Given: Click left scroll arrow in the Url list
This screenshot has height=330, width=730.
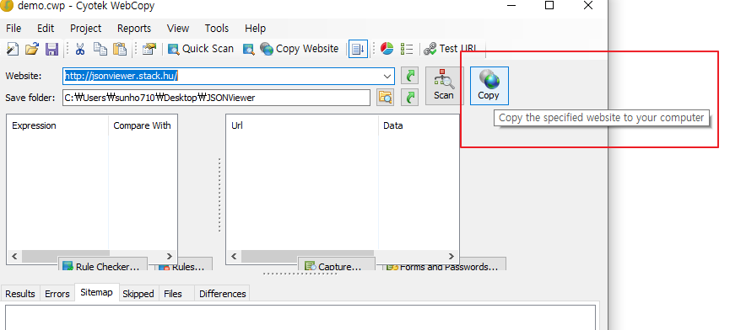Looking at the screenshot, I should tap(234, 256).
